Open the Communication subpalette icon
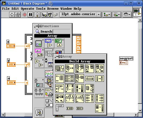 tap(39, 93)
